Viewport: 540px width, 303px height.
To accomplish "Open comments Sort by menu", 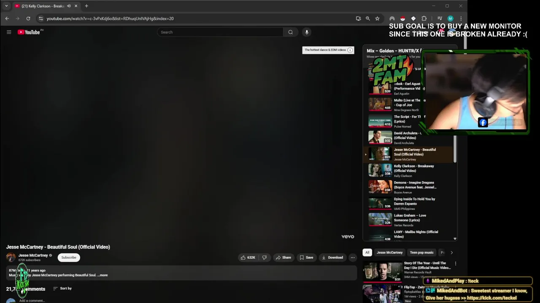I will tap(62, 288).
